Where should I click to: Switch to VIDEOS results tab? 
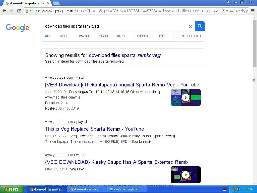coord(65,36)
